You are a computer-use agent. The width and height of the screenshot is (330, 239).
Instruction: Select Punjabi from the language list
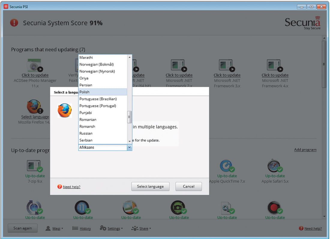click(x=103, y=113)
